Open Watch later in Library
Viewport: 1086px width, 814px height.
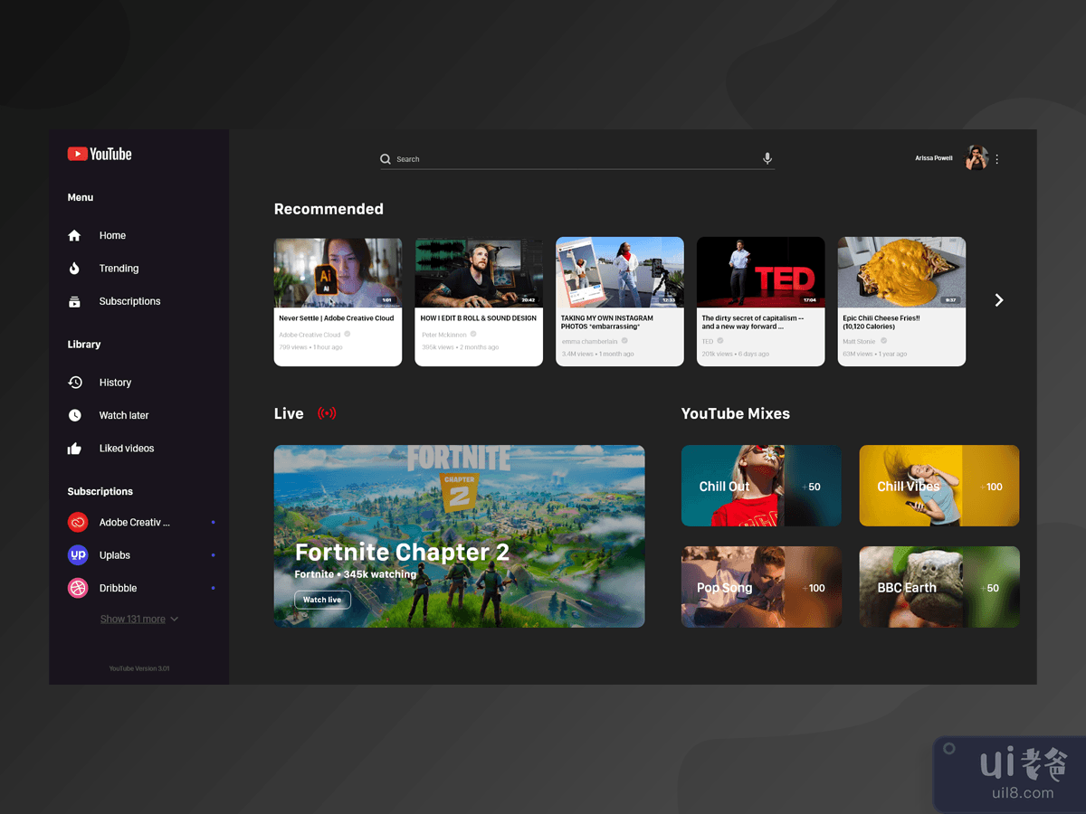pyautogui.click(x=124, y=415)
